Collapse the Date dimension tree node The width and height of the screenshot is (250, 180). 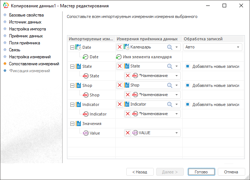(x=71, y=47)
